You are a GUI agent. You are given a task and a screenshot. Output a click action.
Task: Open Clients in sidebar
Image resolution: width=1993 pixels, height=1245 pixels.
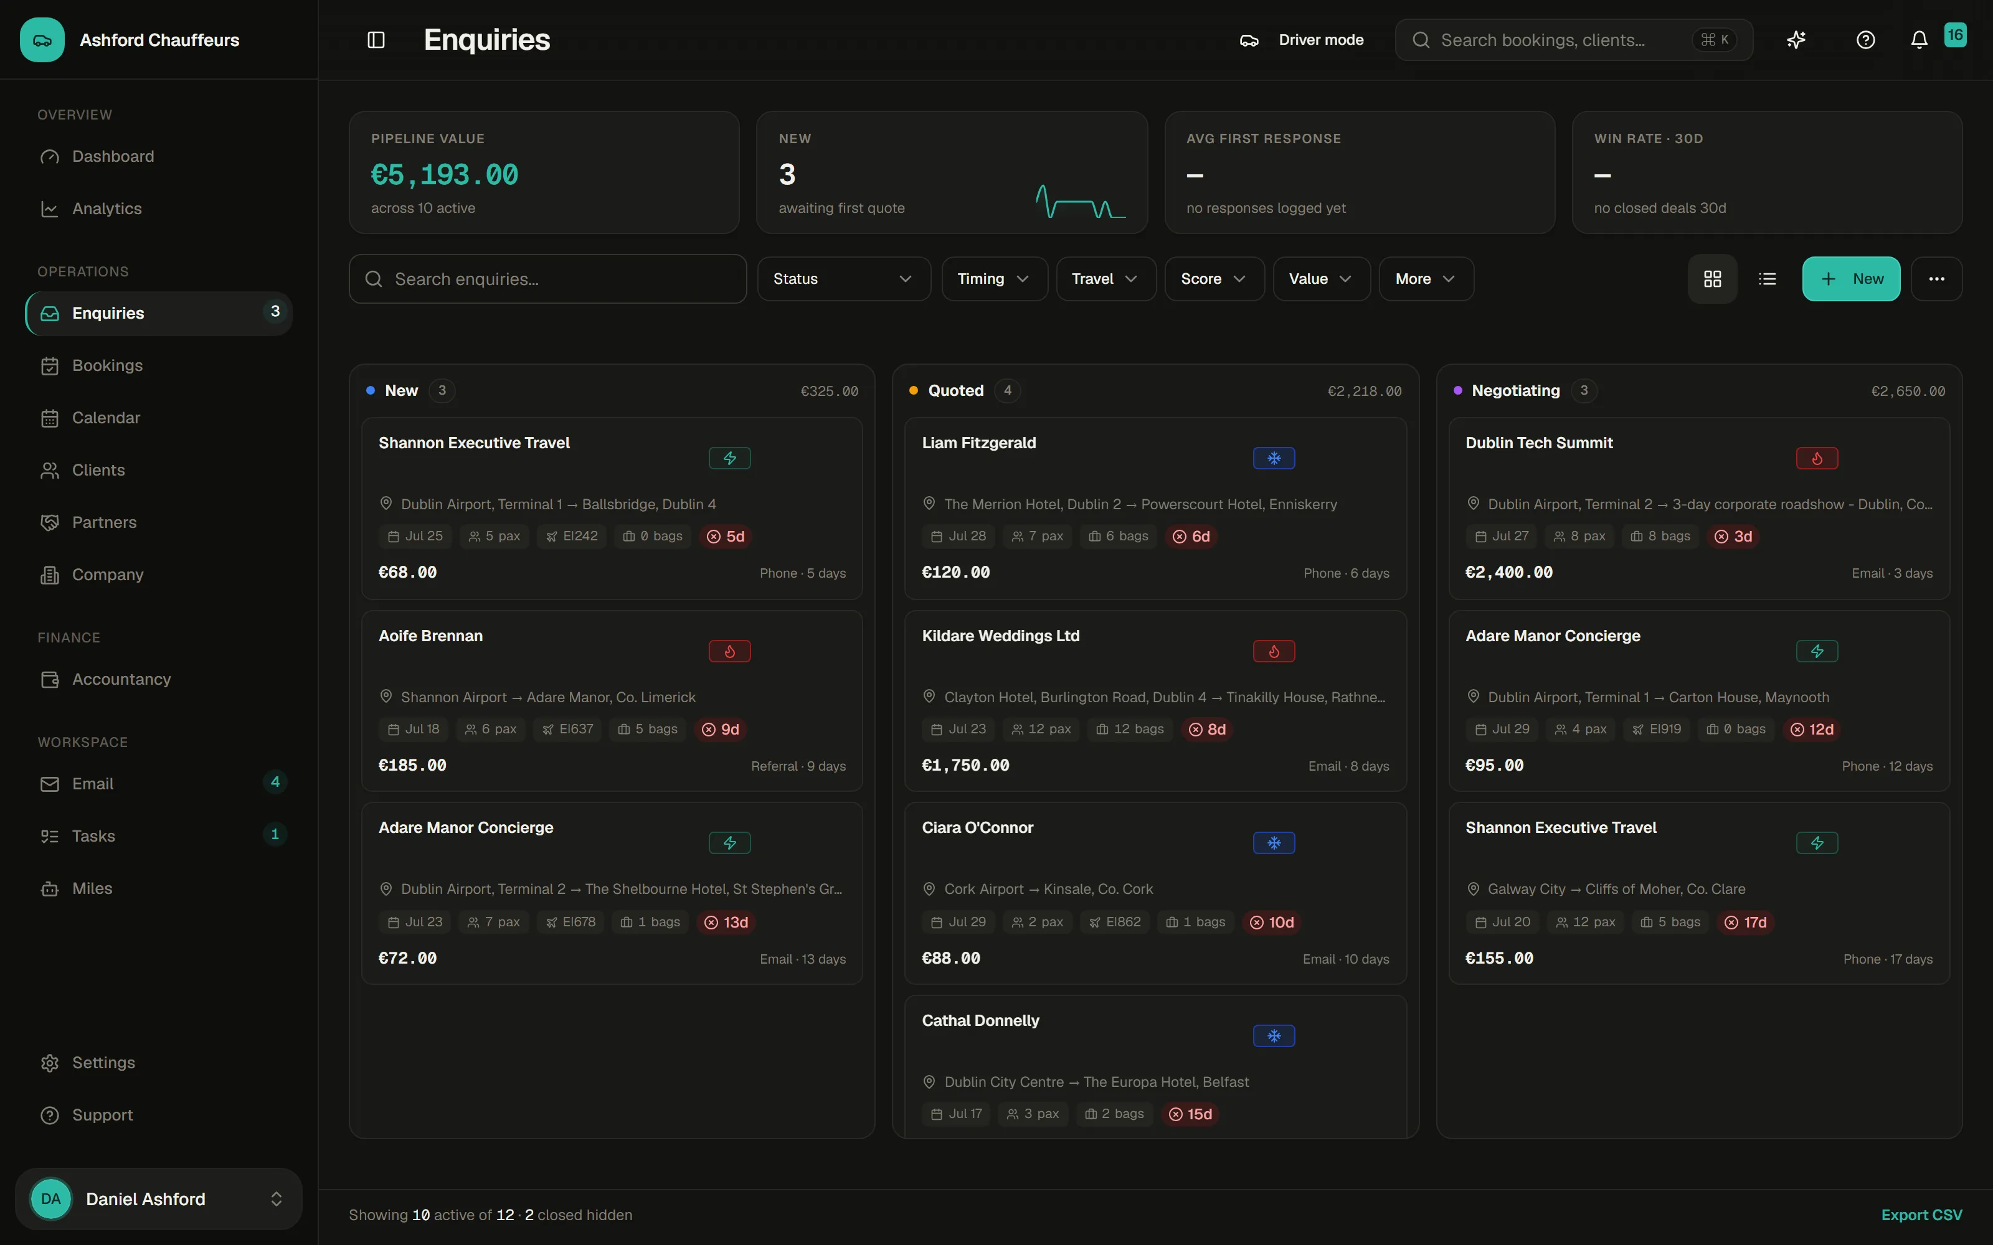click(158, 470)
